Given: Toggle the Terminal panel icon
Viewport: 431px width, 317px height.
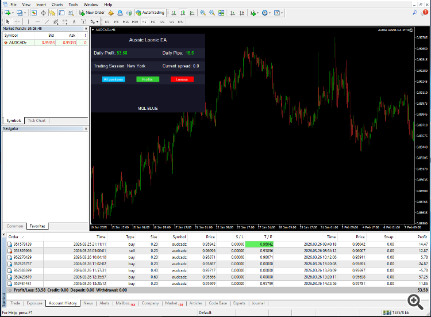Looking at the screenshot, I should pos(61,13).
